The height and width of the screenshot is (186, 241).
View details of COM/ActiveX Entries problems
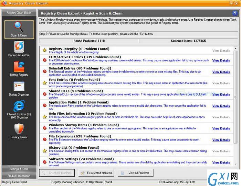pos(221,60)
